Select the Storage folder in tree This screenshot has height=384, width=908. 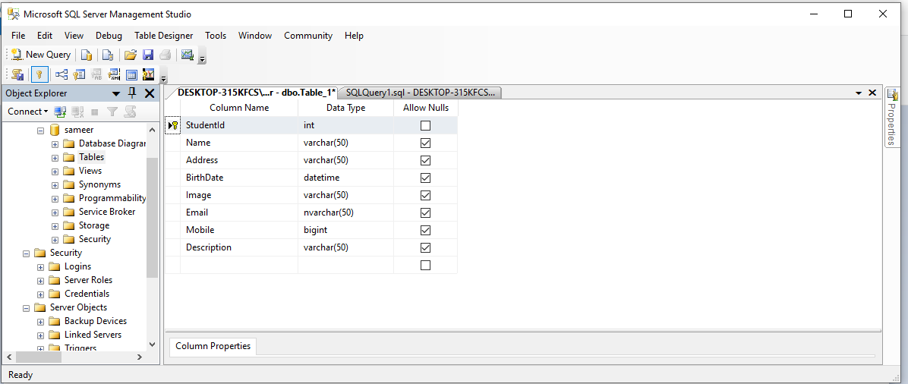pyautogui.click(x=94, y=225)
